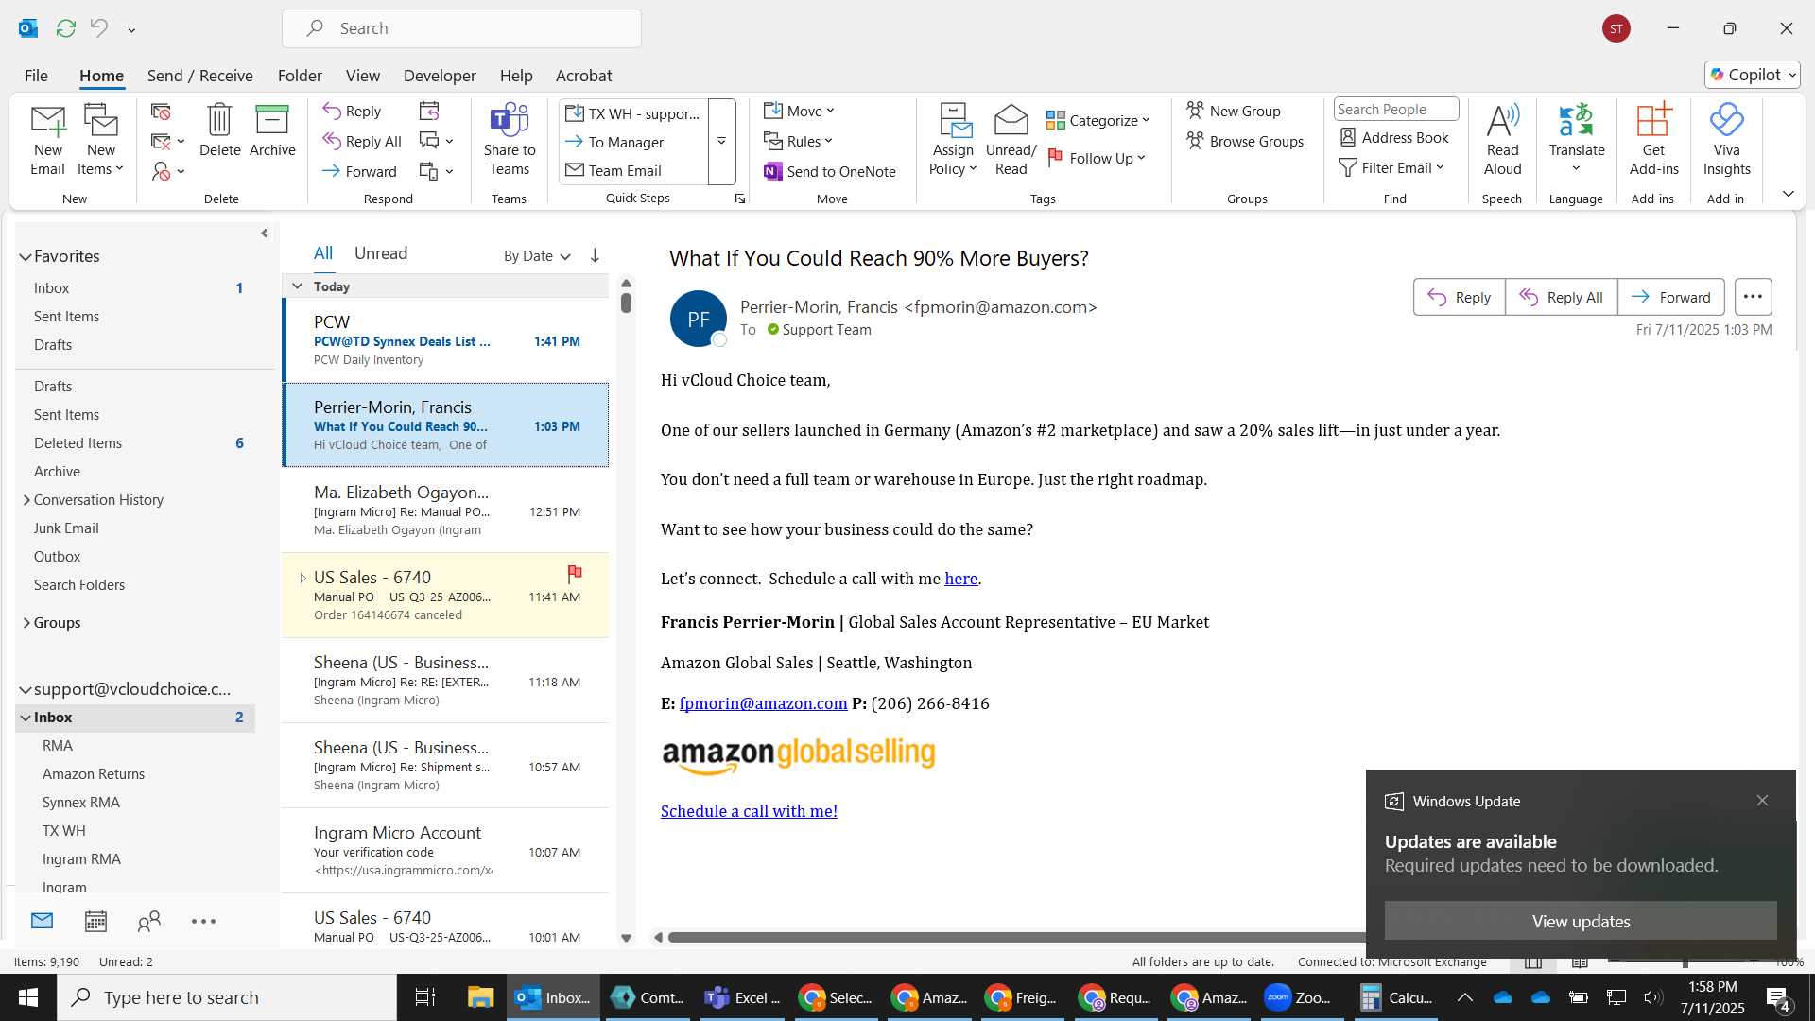Click the top Search box
1815x1021 pixels.
tap(461, 28)
